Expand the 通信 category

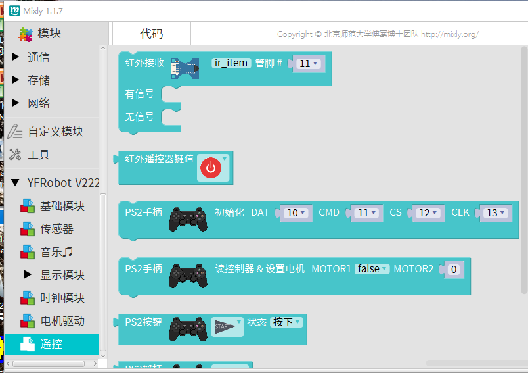[x=16, y=57]
